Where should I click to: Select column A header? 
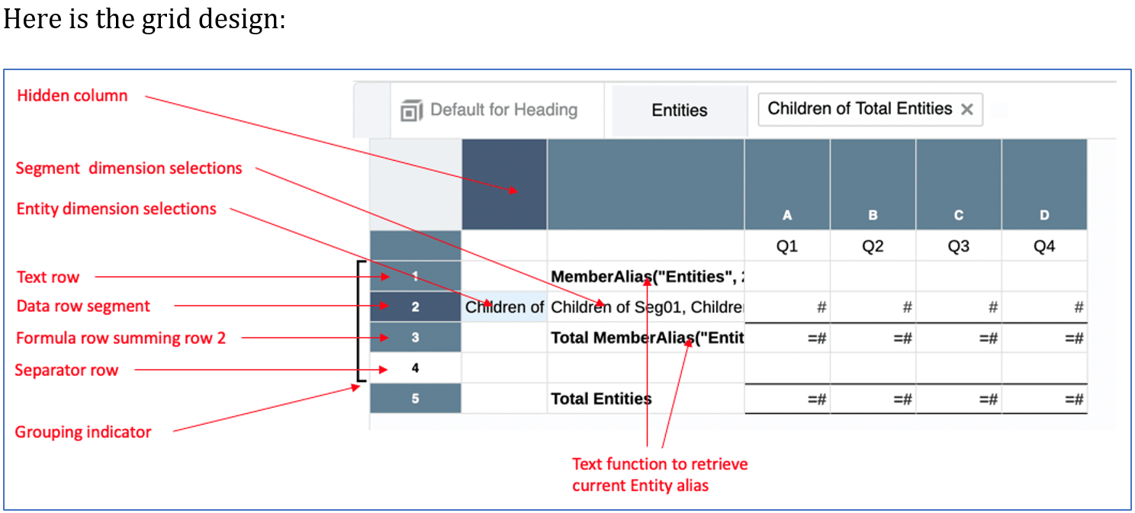[x=786, y=215]
